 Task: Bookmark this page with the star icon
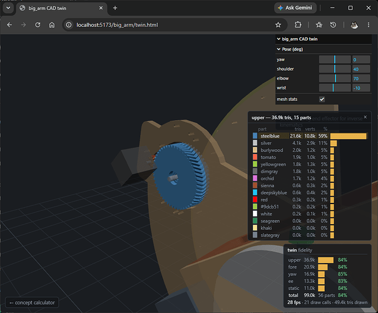tap(278, 25)
